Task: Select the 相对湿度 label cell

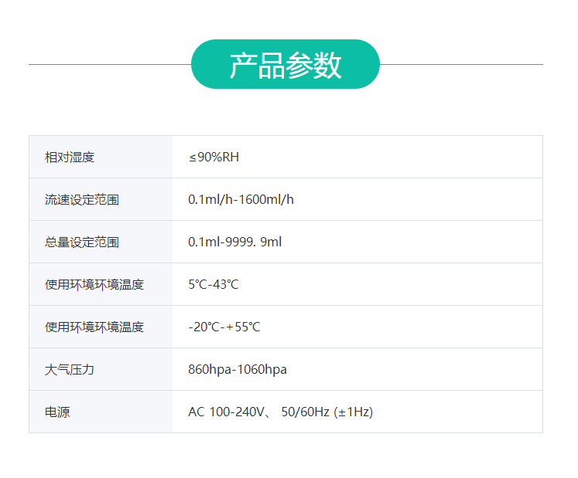Action: 70,158
